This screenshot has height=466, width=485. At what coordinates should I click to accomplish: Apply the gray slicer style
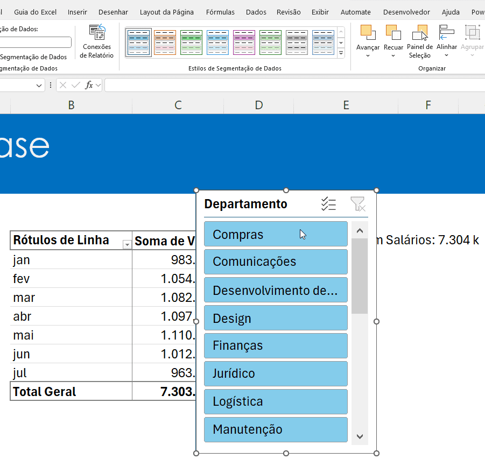point(297,43)
